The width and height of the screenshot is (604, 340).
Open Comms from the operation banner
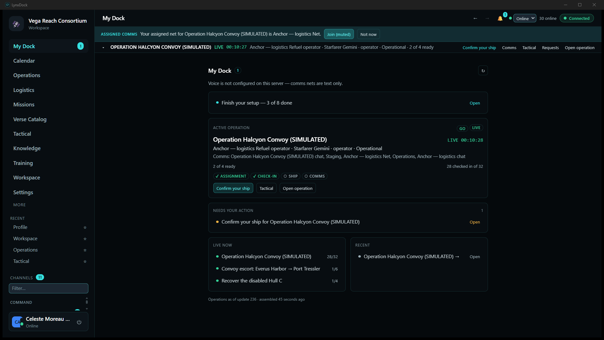pos(509,48)
